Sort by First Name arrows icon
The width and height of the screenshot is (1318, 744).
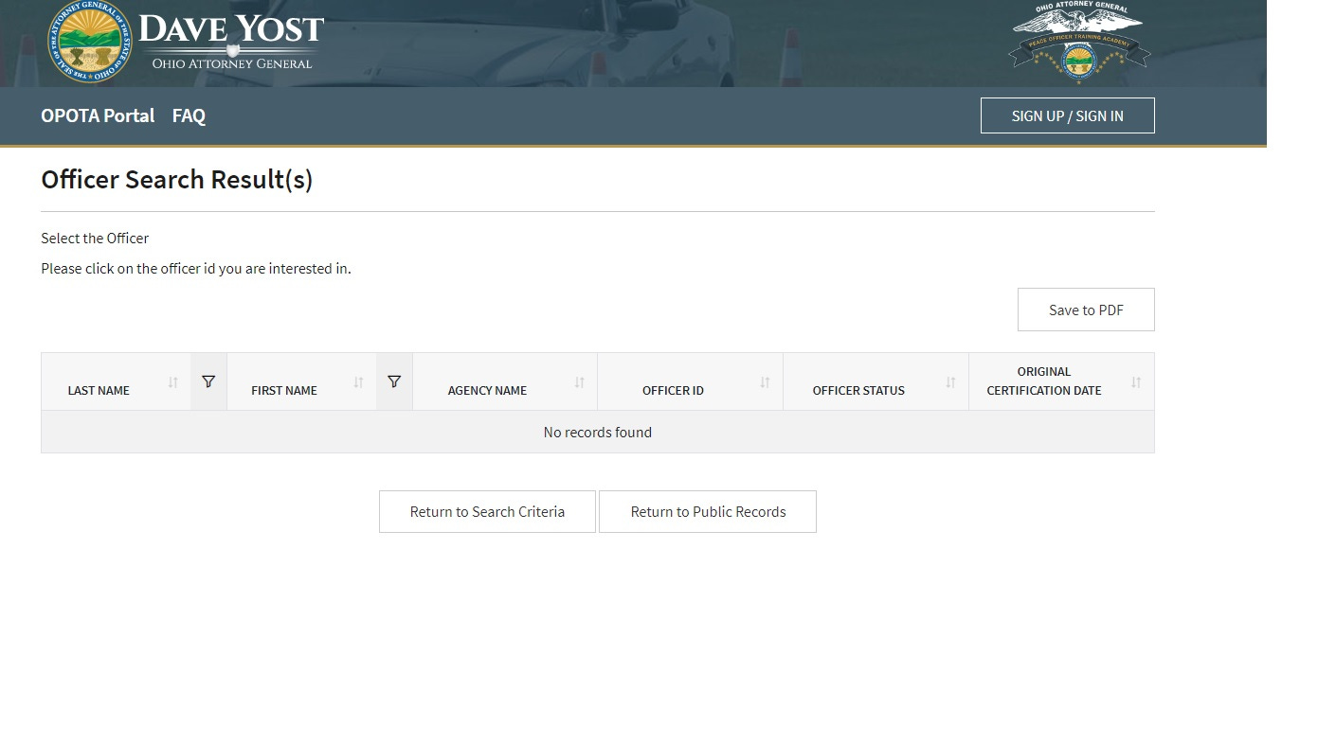359,382
